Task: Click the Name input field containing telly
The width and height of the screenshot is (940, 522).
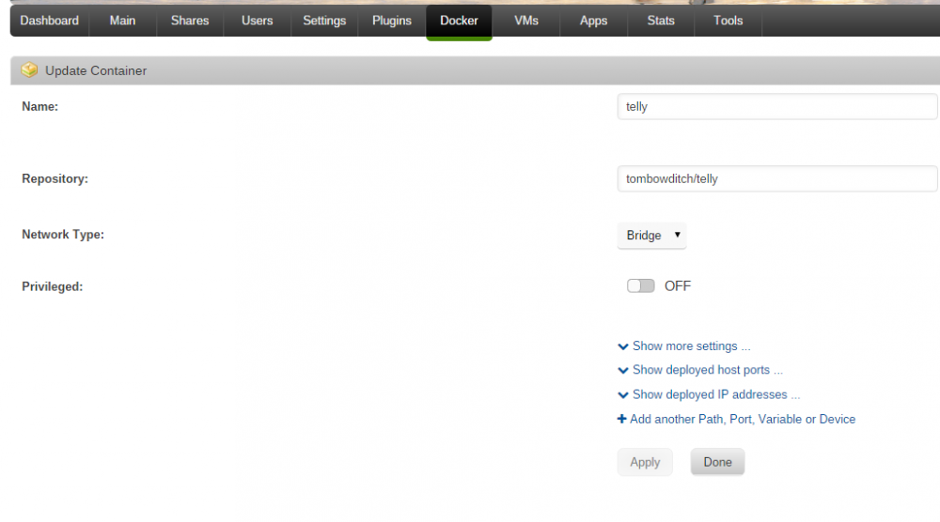Action: [x=777, y=106]
